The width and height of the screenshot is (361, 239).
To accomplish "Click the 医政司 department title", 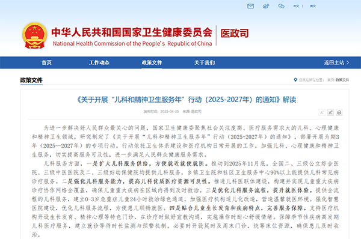I will (235, 33).
